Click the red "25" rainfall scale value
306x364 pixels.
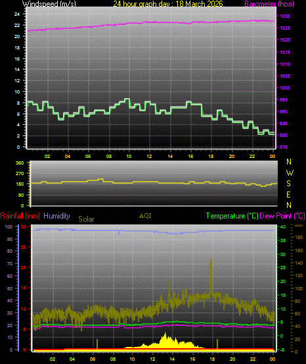(23, 247)
